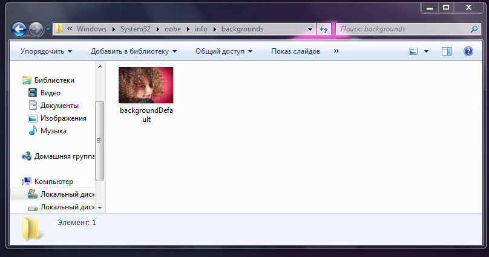Select backgrounds in the address breadcrumb
Image resolution: width=489 pixels, height=257 pixels.
[242, 29]
